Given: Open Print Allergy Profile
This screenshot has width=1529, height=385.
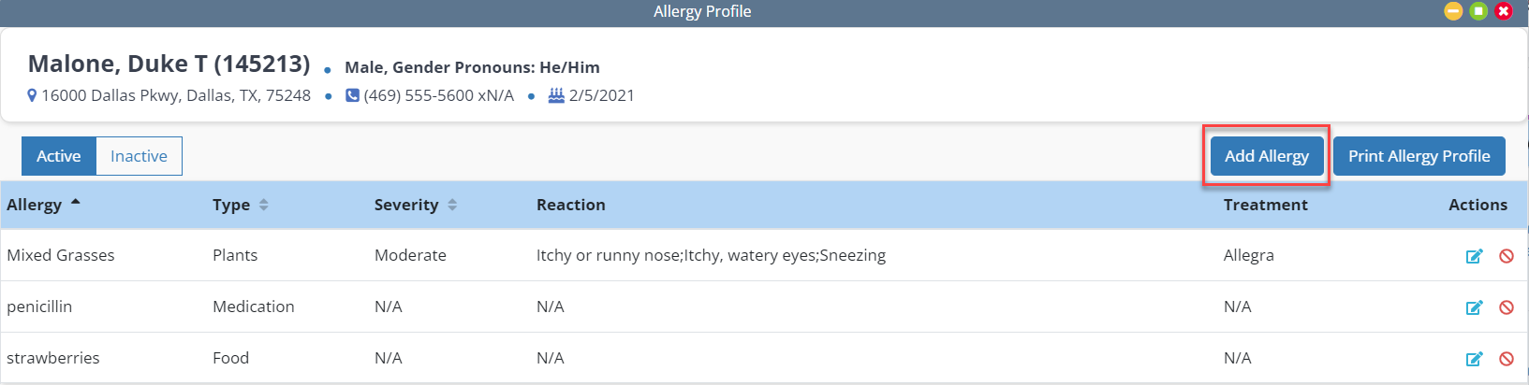Looking at the screenshot, I should tap(1419, 156).
